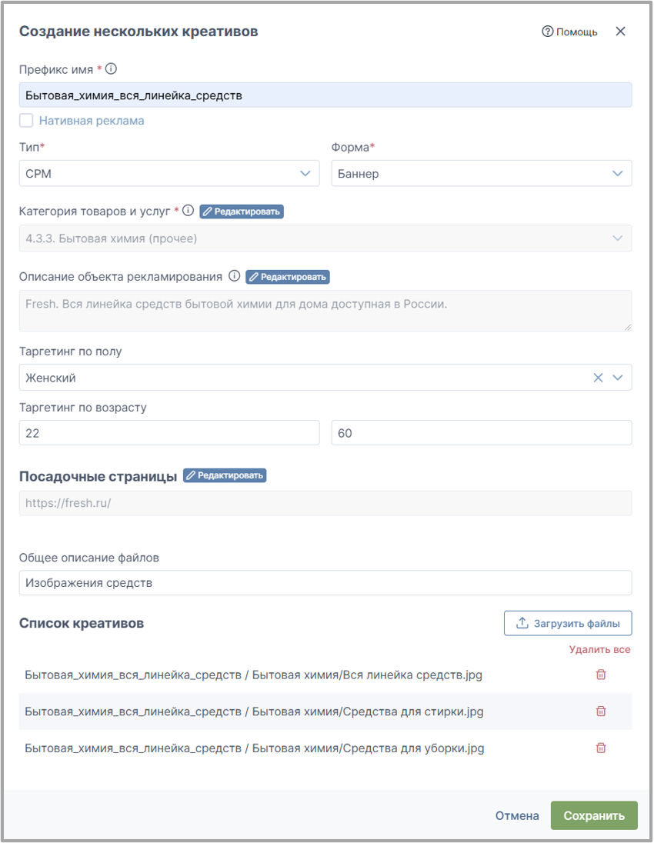Image resolution: width=654 pixels, height=843 pixels.
Task: Click Редактировать for Посадочные страницы
Action: [x=225, y=475]
